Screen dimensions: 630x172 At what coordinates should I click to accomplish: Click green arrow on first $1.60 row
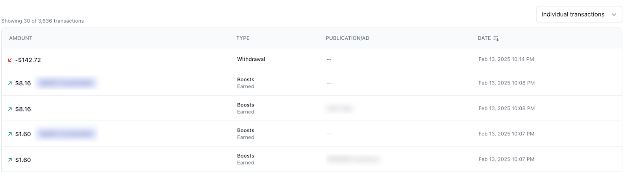tap(10, 134)
